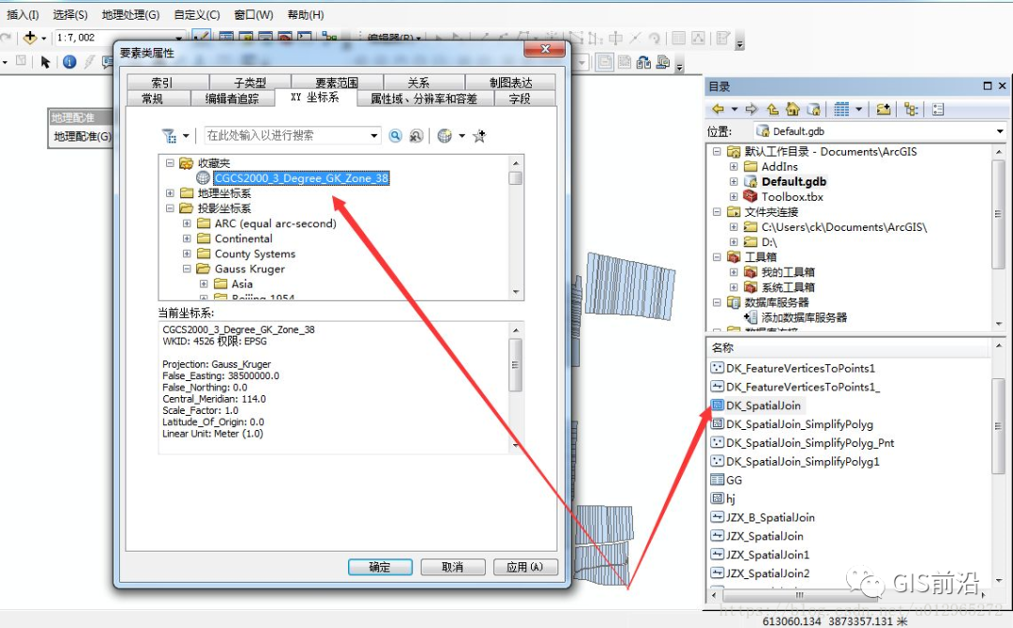Select DK_SpatialJoin in Catalog list
This screenshot has height=628, width=1013.
tap(763, 406)
